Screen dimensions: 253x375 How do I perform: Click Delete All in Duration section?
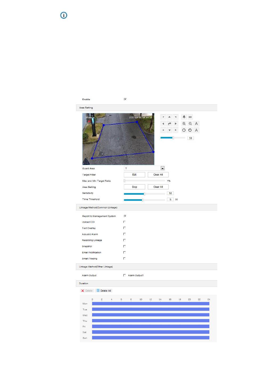pos(104,291)
